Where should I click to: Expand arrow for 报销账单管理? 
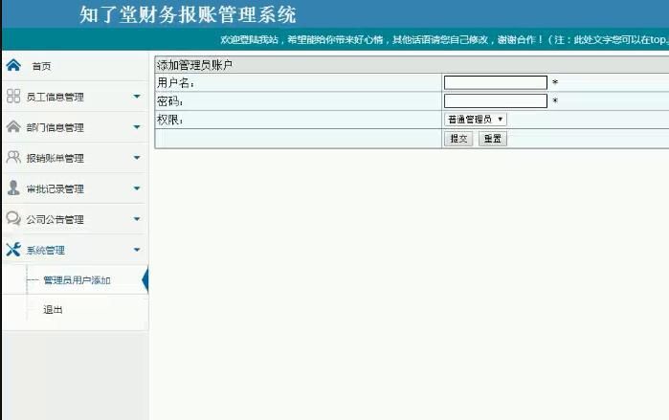137,158
